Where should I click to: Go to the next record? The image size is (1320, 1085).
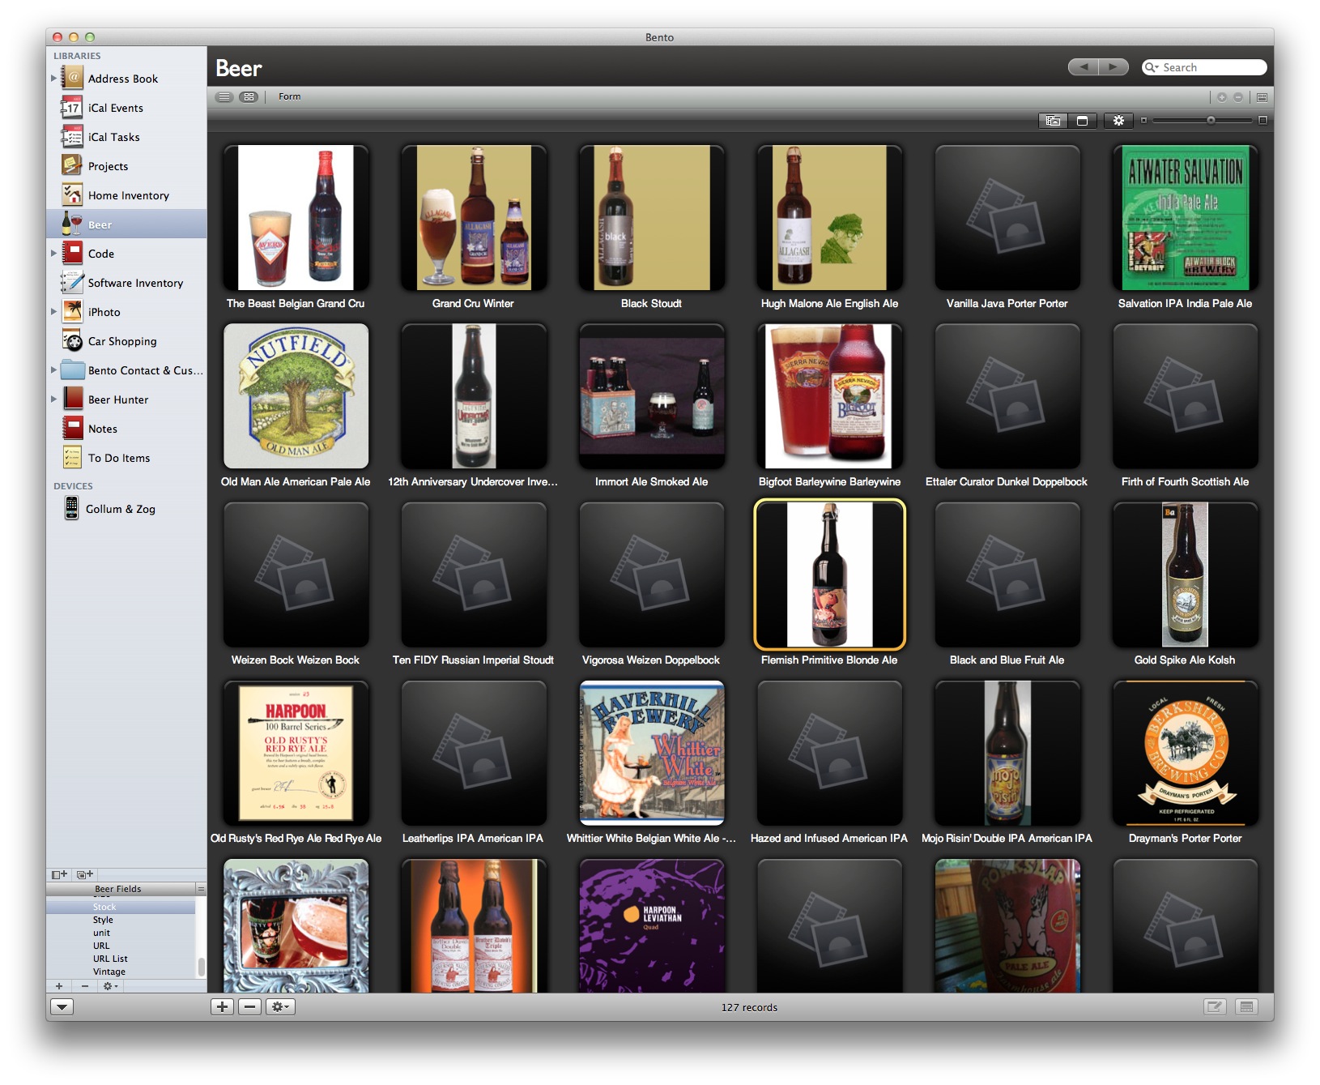click(1113, 67)
